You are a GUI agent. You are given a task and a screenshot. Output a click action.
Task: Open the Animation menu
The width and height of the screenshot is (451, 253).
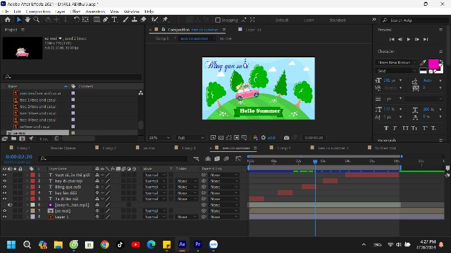pos(95,12)
